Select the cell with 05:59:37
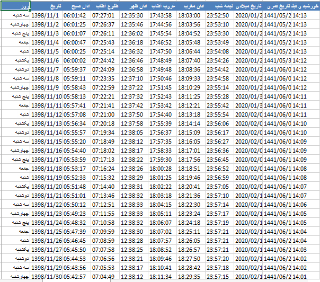This screenshot has height=282, width=320. pyautogui.click(x=76, y=69)
